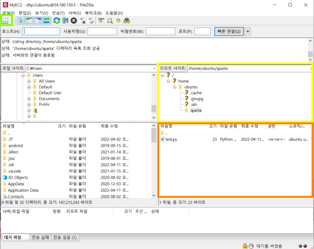Select .ssh in remote tree
The height and width of the screenshot is (249, 314).
point(194,105)
